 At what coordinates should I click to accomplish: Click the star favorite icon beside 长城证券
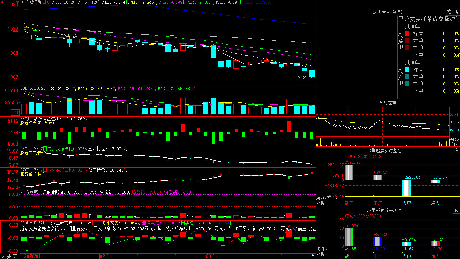click(x=22, y=2)
